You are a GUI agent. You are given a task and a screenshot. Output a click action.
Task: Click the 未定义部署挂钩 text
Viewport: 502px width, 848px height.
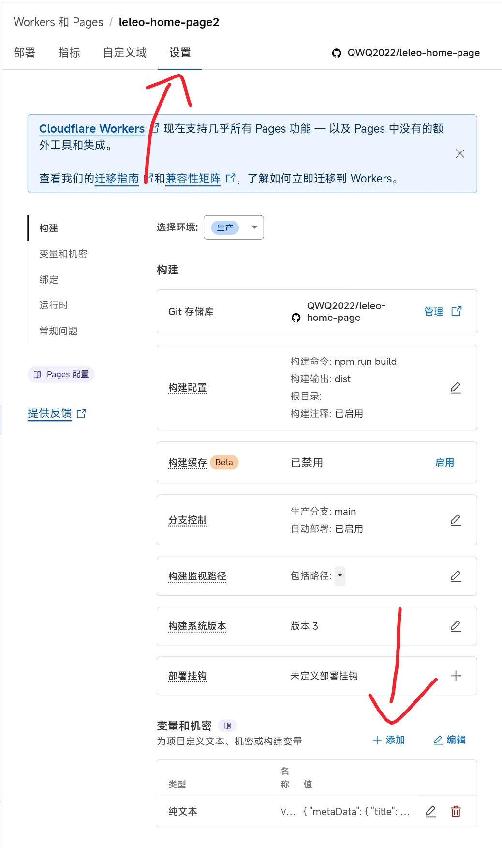point(324,676)
